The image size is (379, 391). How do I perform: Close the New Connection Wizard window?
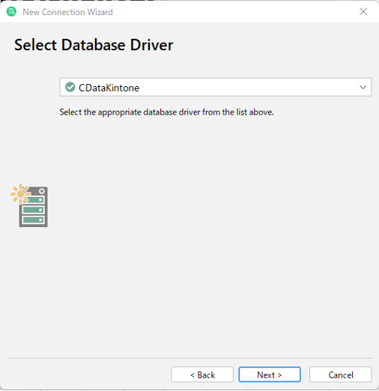click(363, 11)
